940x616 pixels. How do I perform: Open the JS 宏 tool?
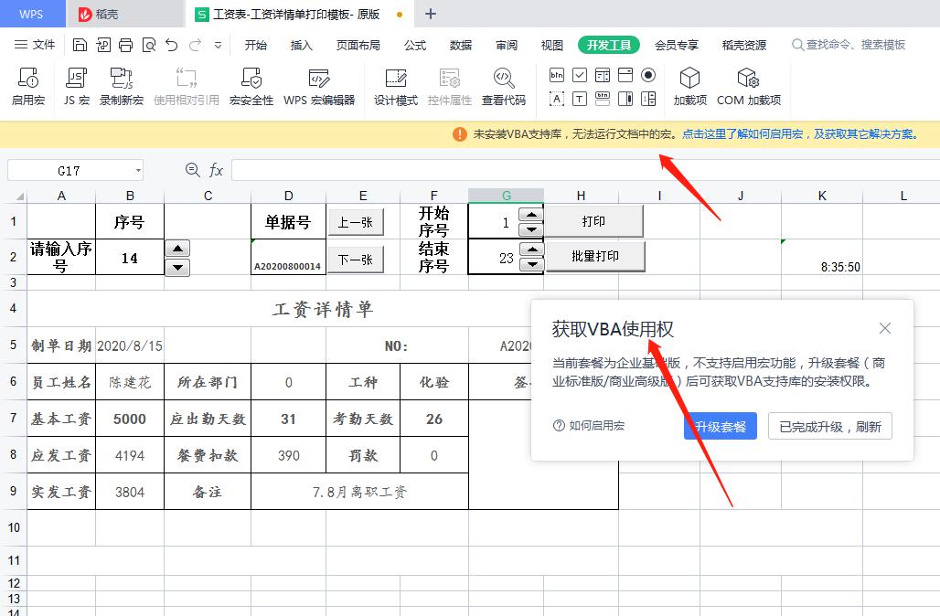pyautogui.click(x=76, y=86)
